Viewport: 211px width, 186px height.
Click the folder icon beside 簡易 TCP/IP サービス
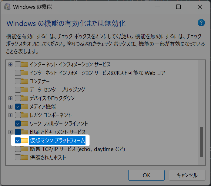click(25, 149)
